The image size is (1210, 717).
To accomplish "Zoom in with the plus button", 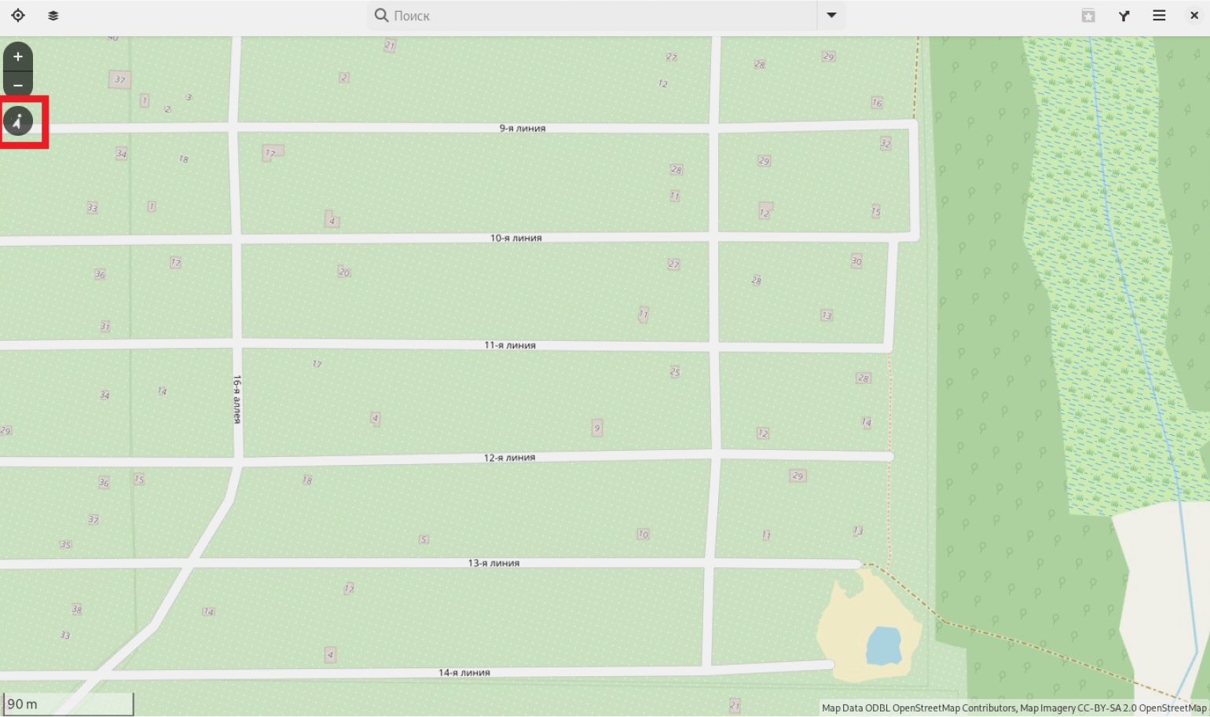I will pyautogui.click(x=18, y=57).
